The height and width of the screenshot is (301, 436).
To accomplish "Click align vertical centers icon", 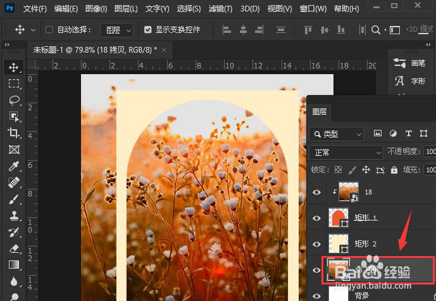I will [x=325, y=30].
